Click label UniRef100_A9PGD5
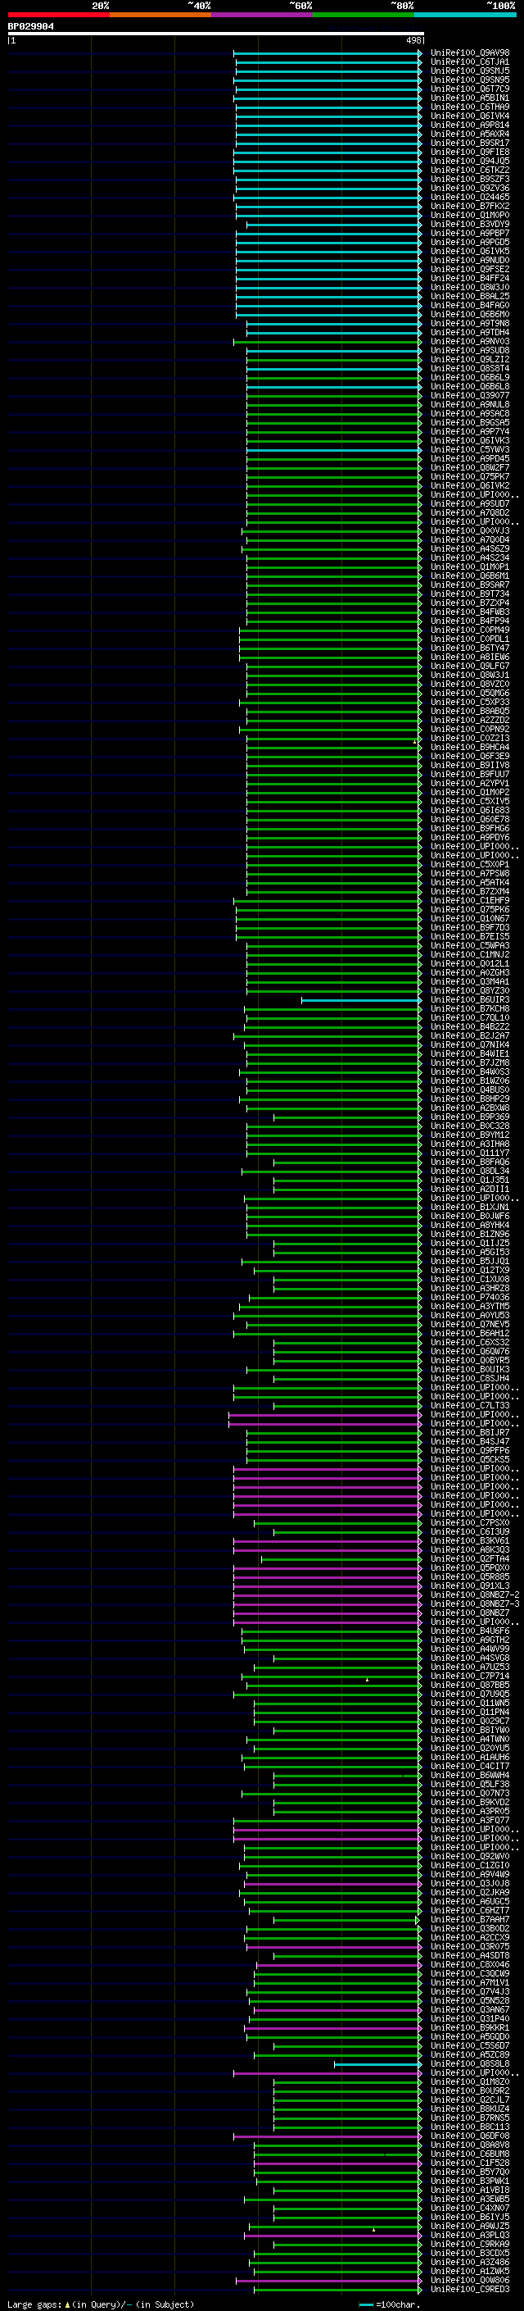This screenshot has width=524, height=2311. [x=470, y=242]
